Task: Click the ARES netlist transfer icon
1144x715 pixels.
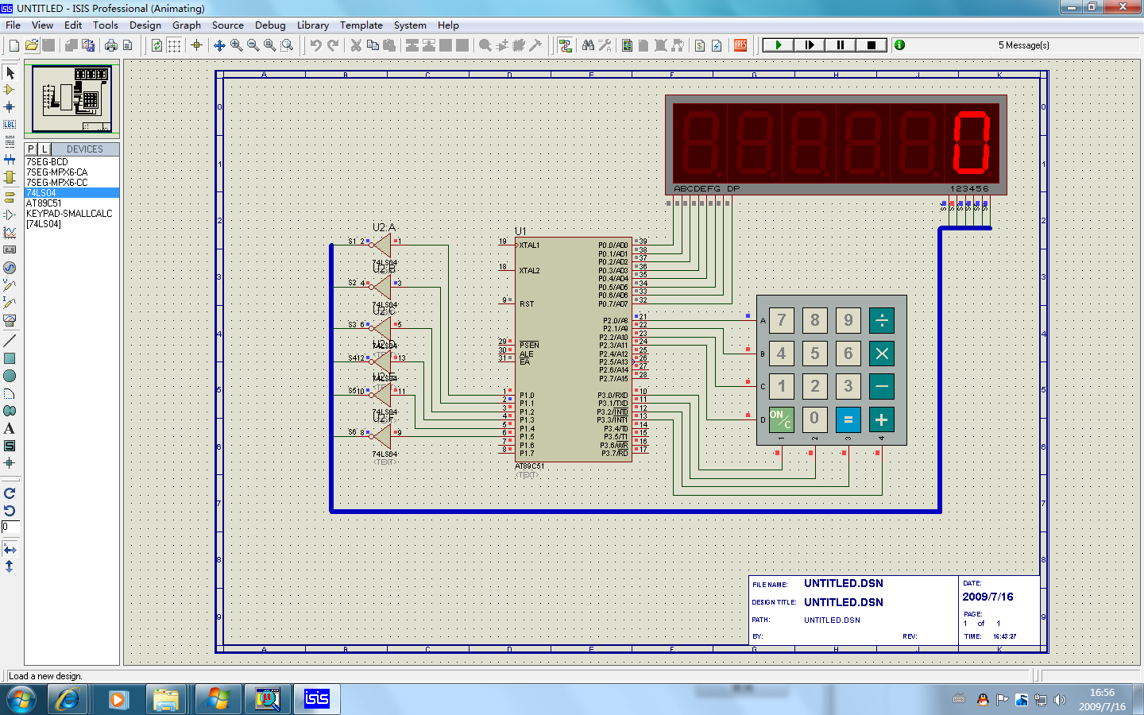Action: click(x=740, y=45)
